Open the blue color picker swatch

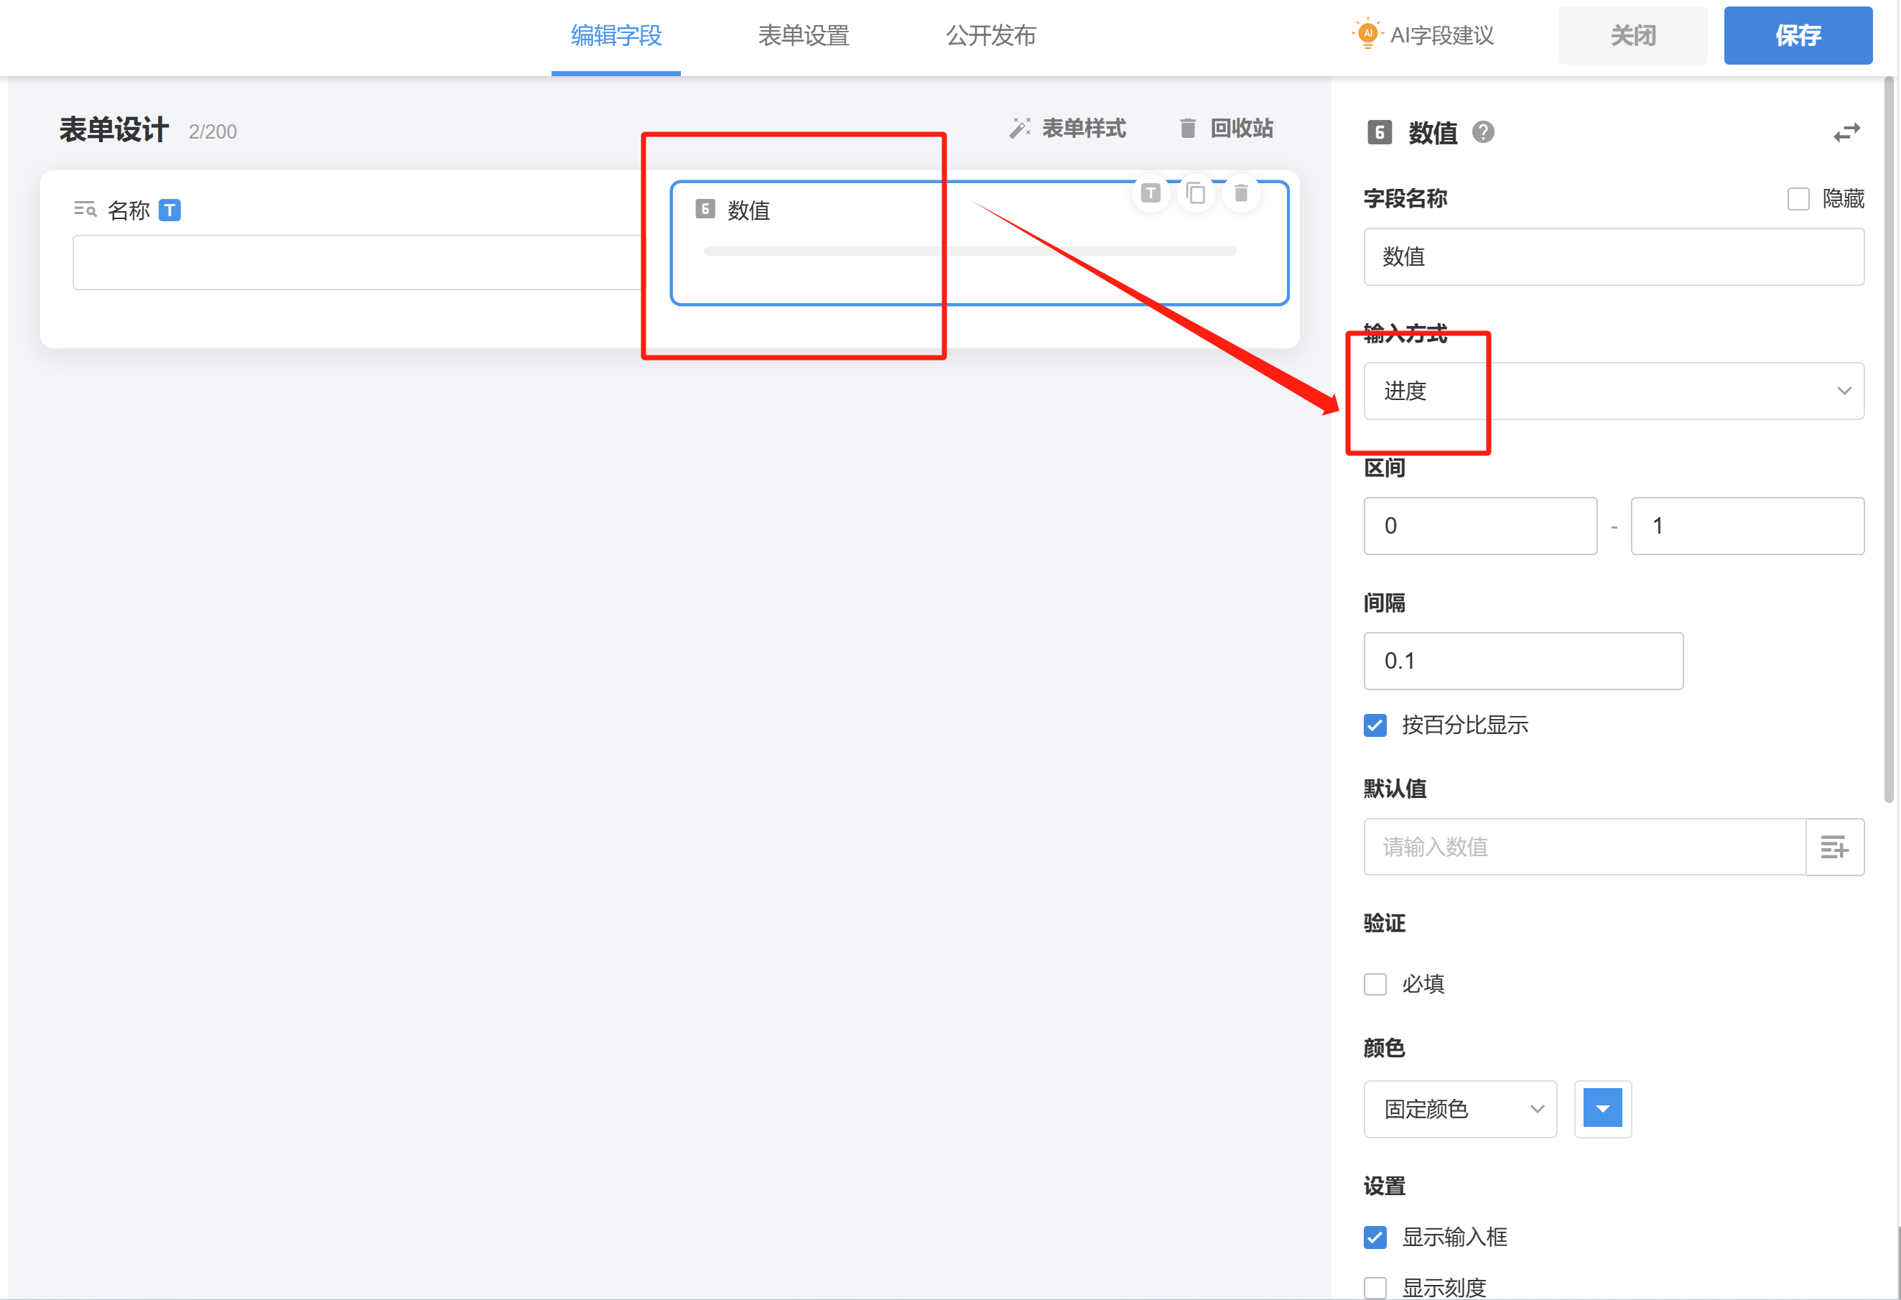point(1602,1110)
